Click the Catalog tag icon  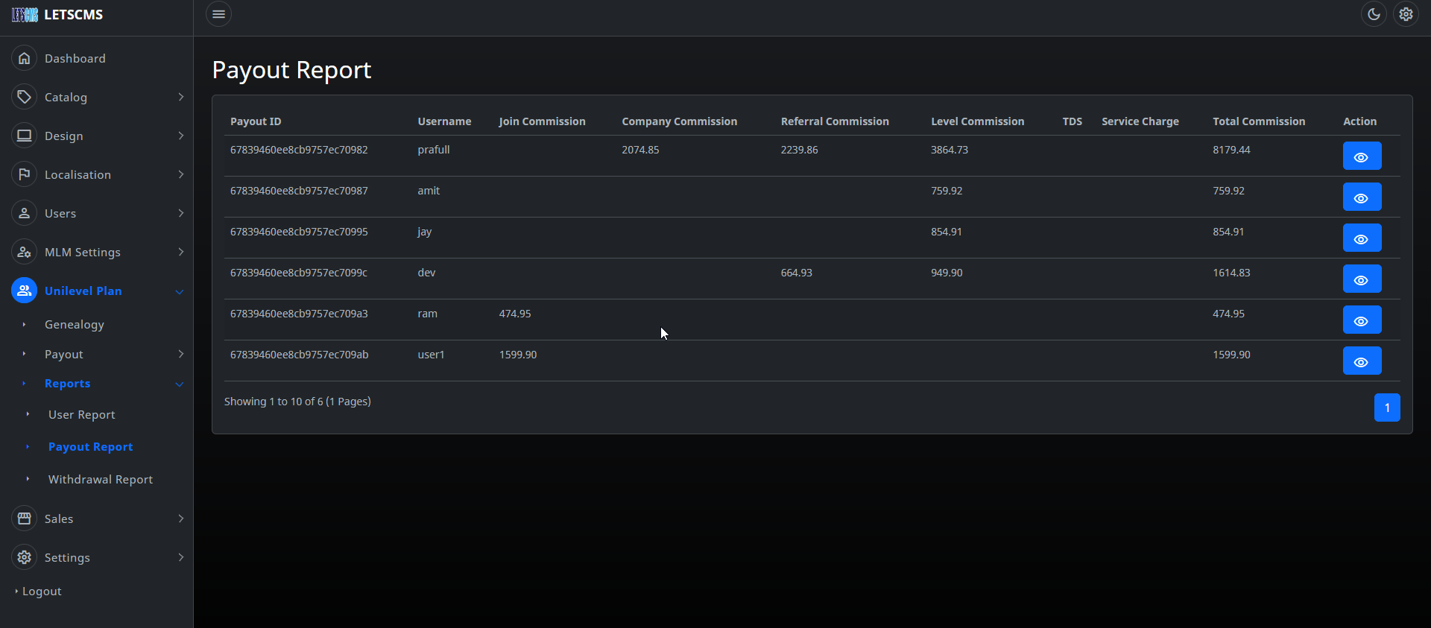[x=25, y=97]
